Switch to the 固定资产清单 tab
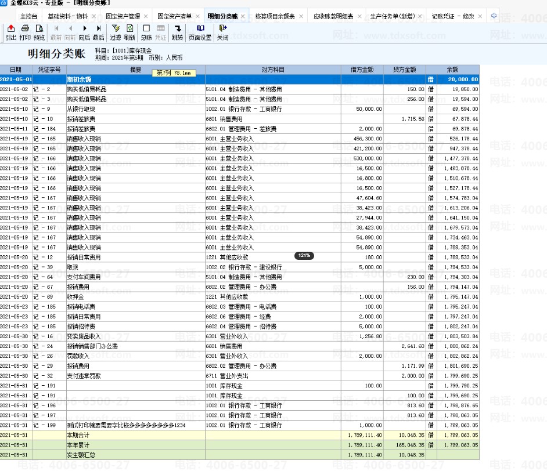This screenshot has height=471, width=547. point(174,16)
